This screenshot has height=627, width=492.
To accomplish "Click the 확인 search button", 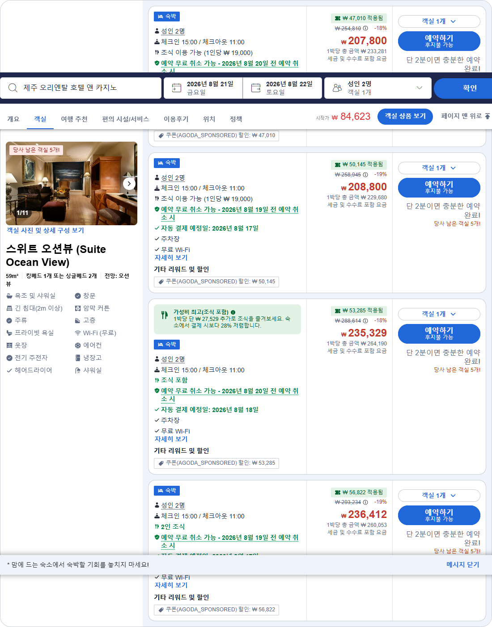I will pos(463,88).
